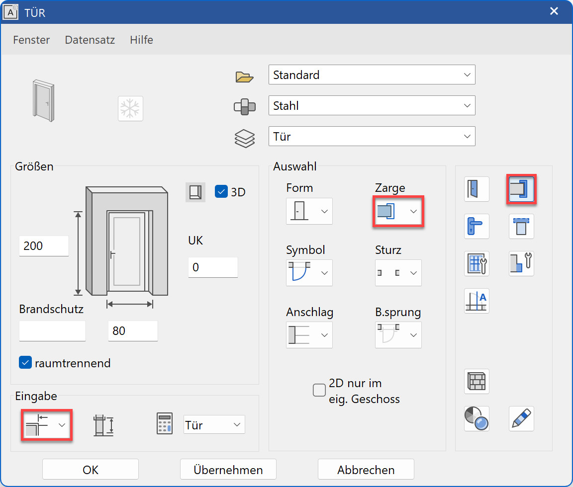573x487 pixels.
Task: Click the pencil pen settings icon
Action: click(x=521, y=418)
